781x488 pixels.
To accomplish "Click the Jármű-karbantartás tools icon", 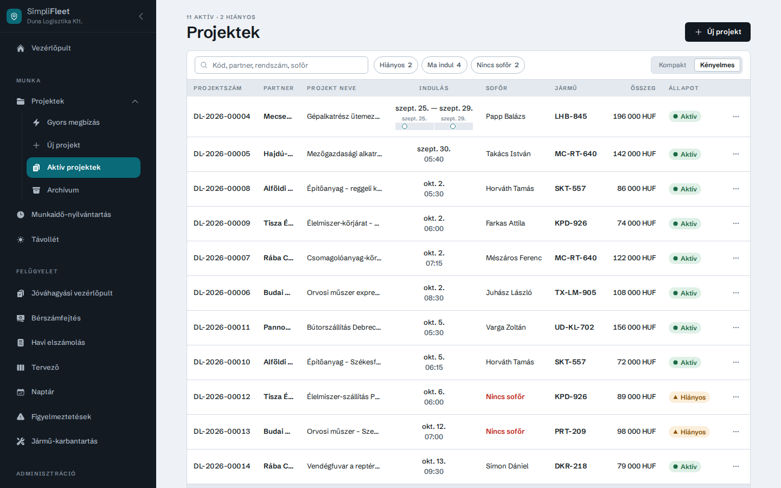I will click(x=21, y=441).
